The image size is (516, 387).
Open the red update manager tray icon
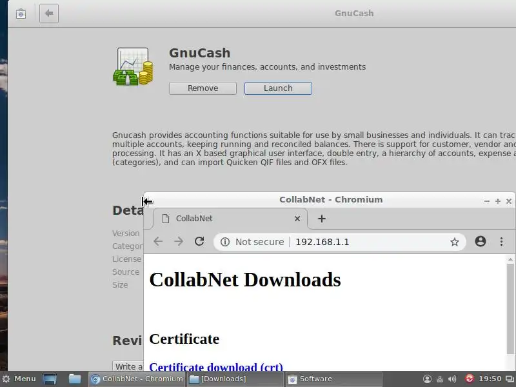click(x=470, y=379)
